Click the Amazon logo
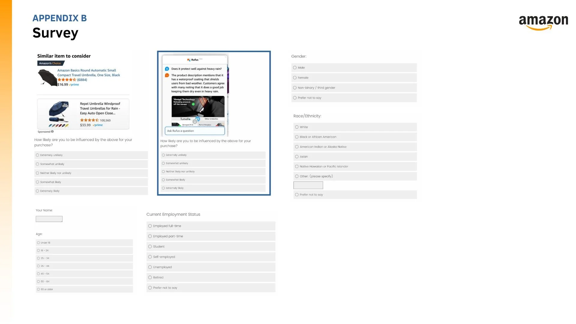The width and height of the screenshot is (576, 324). tap(543, 22)
